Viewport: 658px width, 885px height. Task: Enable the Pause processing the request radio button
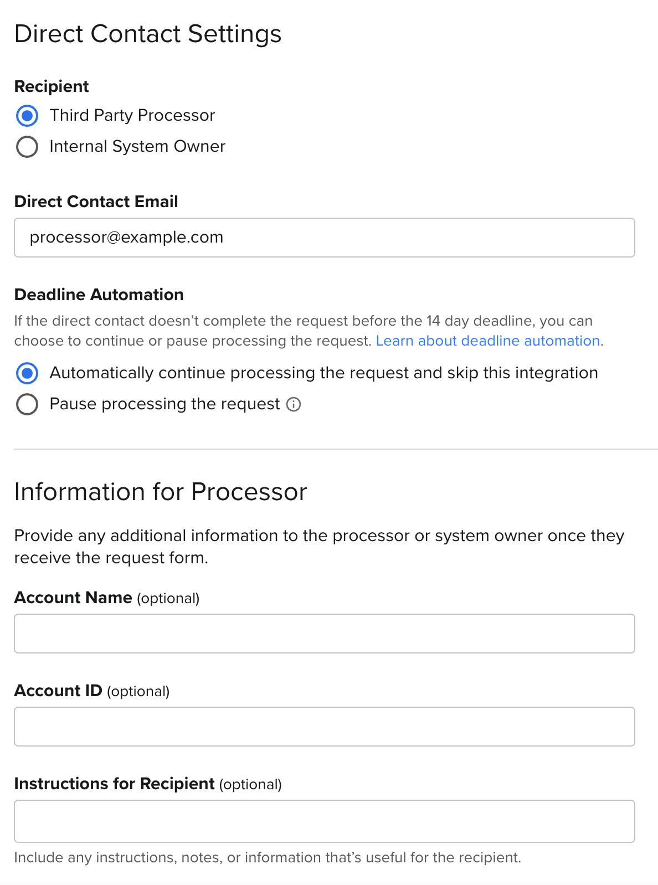point(27,404)
